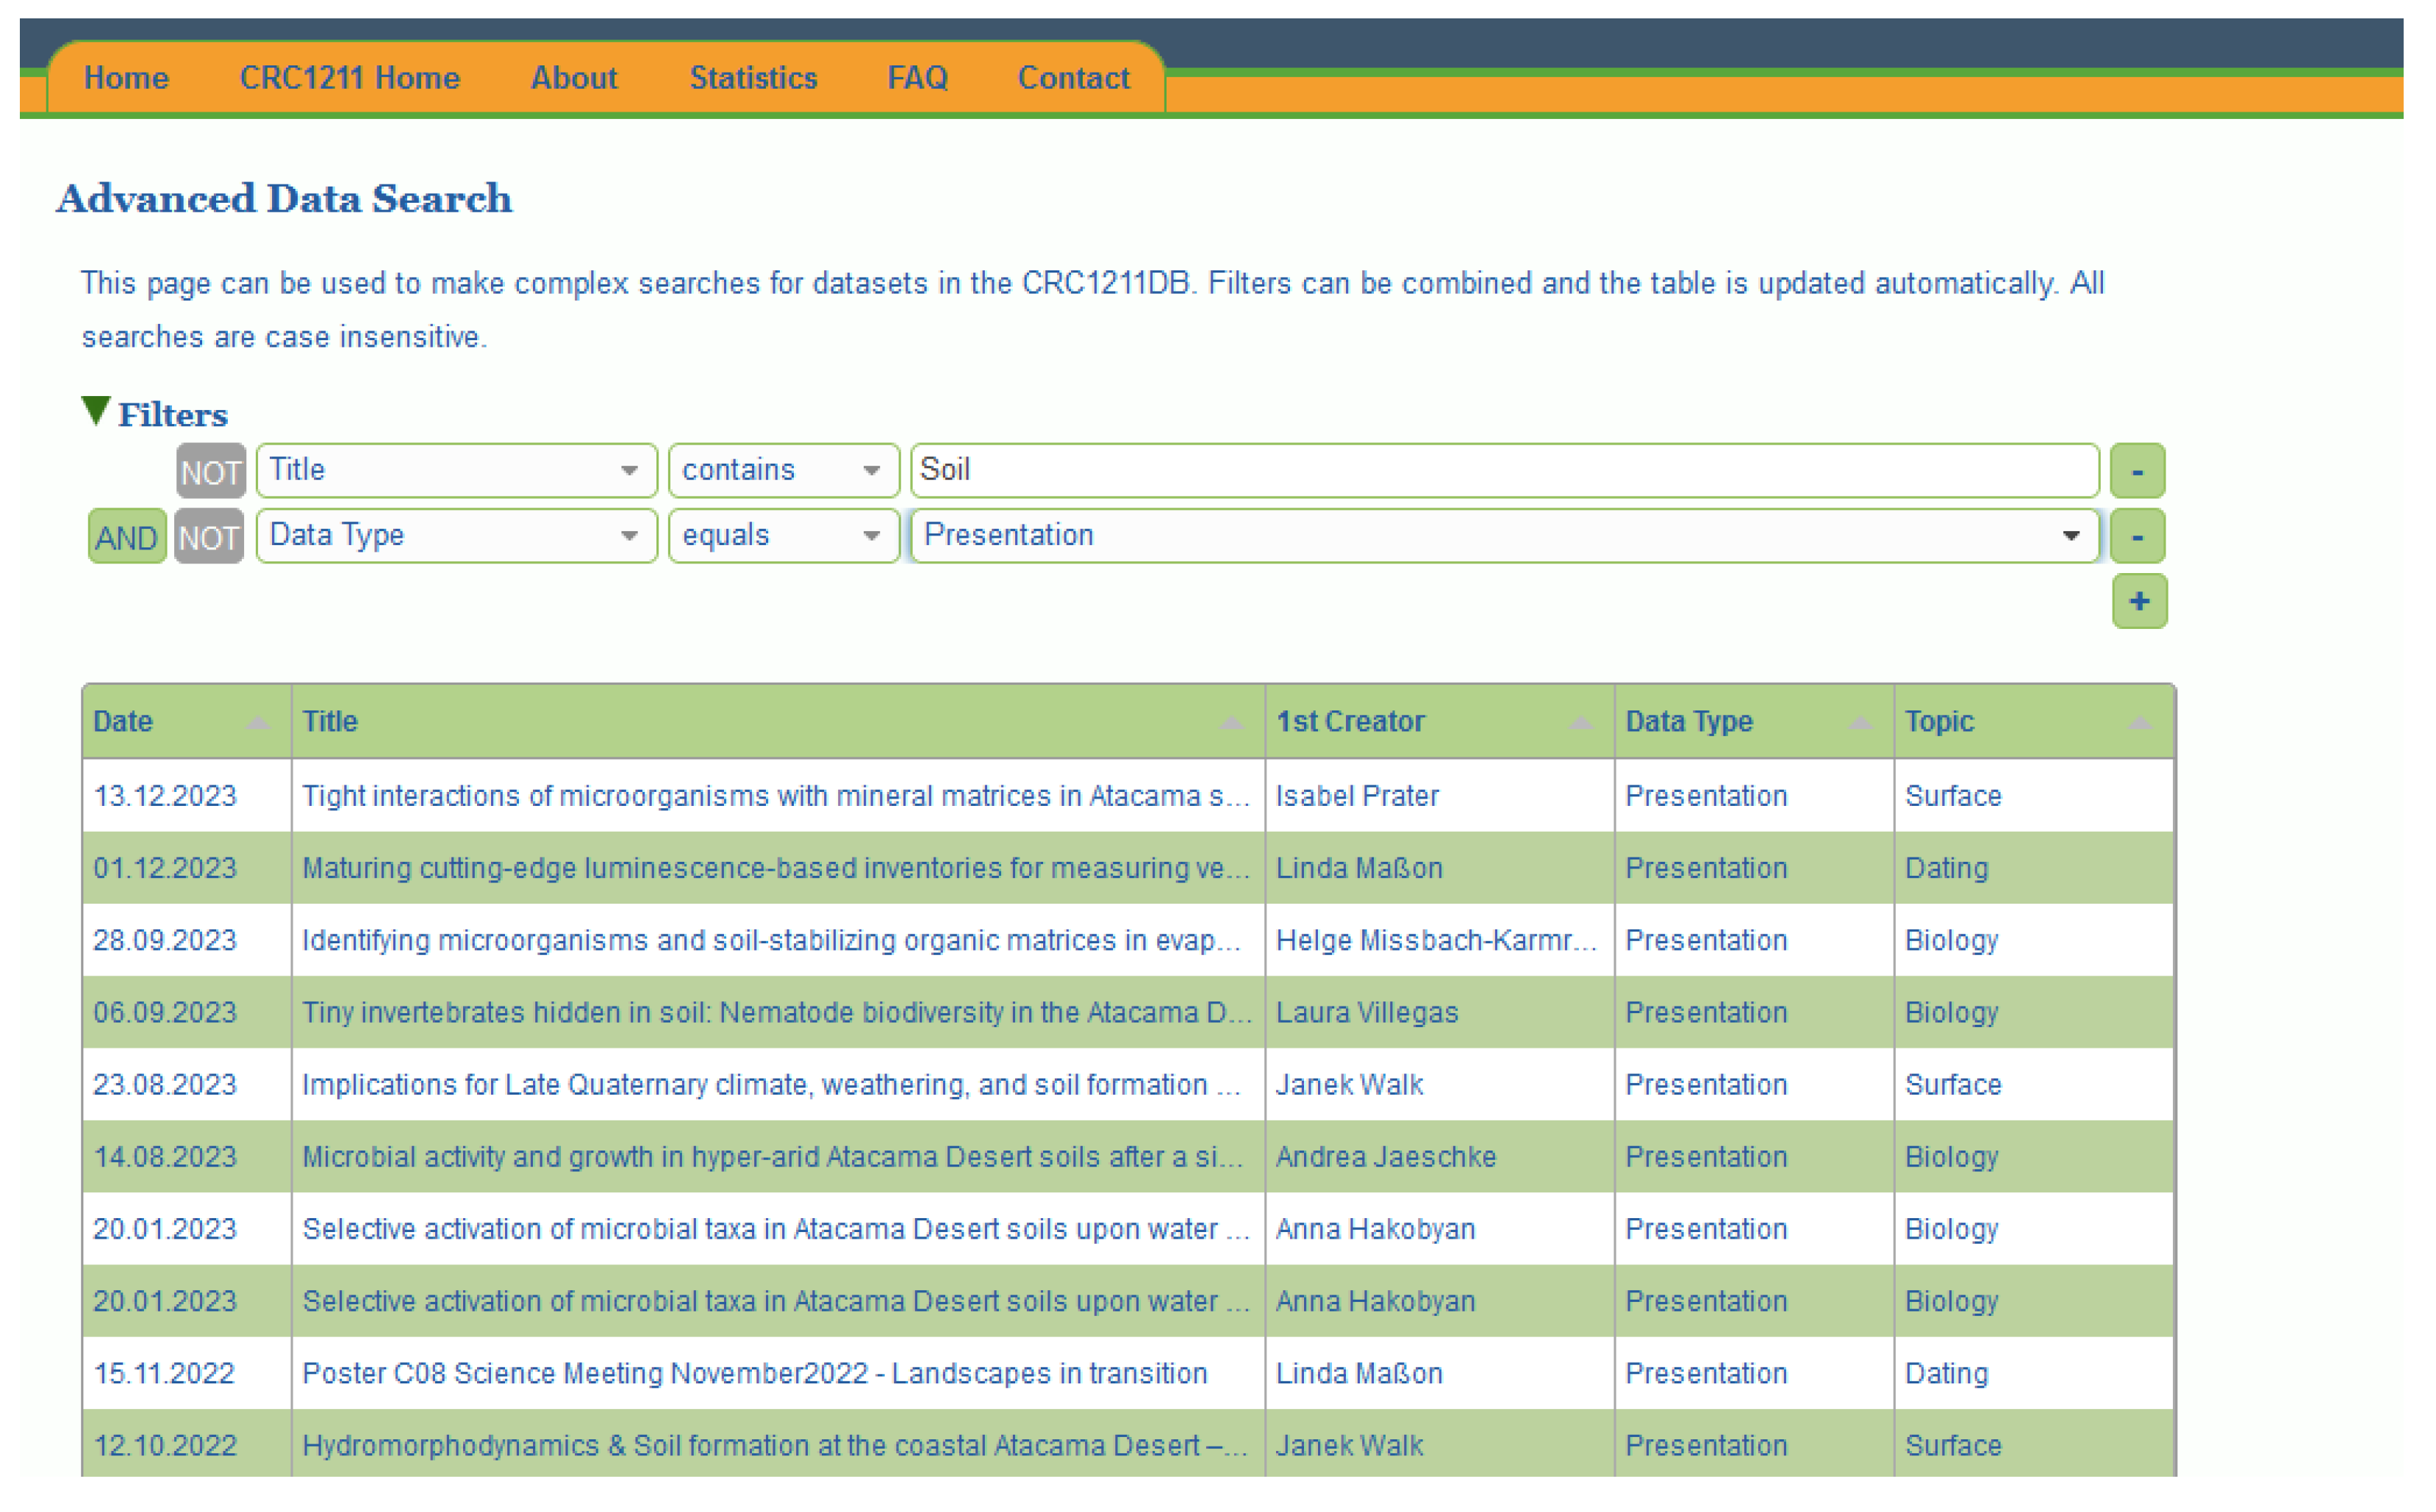This screenshot has height=1512, width=2436.
Task: Click the Soil search text field
Action: tap(1505, 470)
